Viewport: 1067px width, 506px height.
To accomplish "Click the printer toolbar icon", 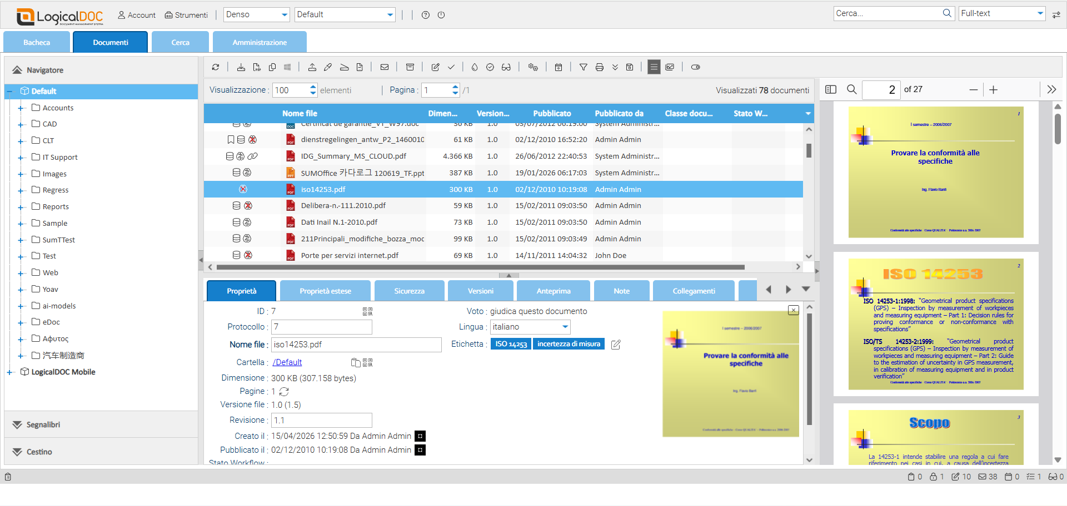I will 600,67.
